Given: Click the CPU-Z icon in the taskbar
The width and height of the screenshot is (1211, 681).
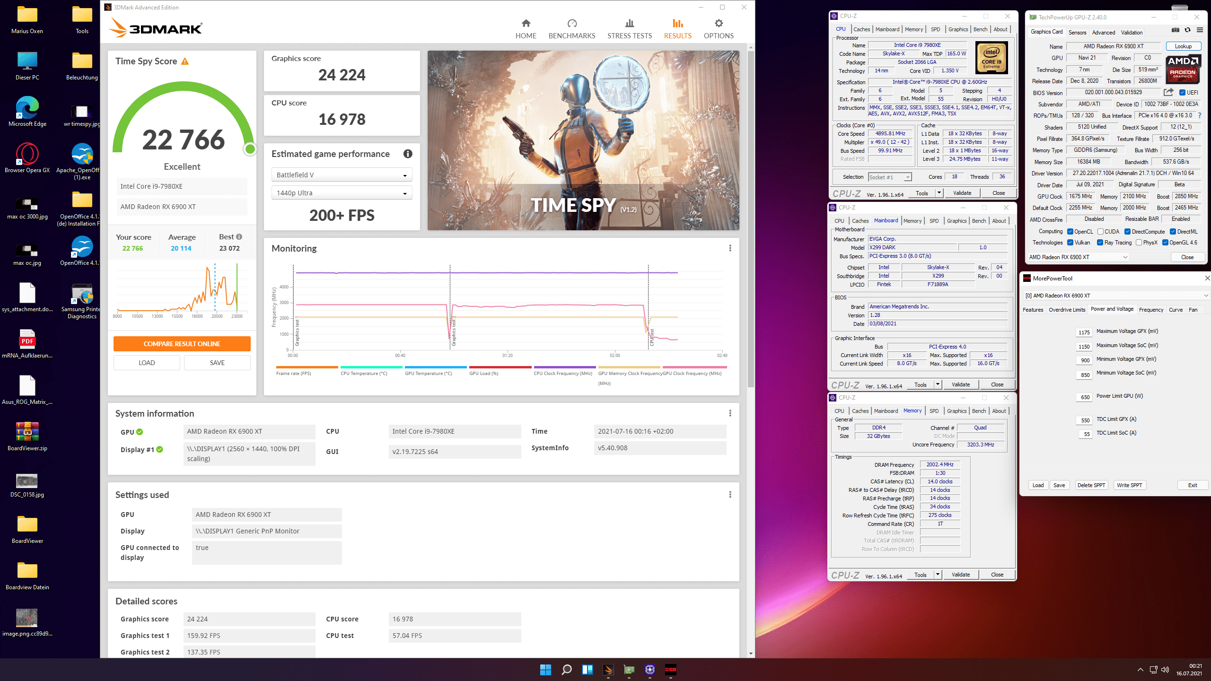Looking at the screenshot, I should point(649,670).
